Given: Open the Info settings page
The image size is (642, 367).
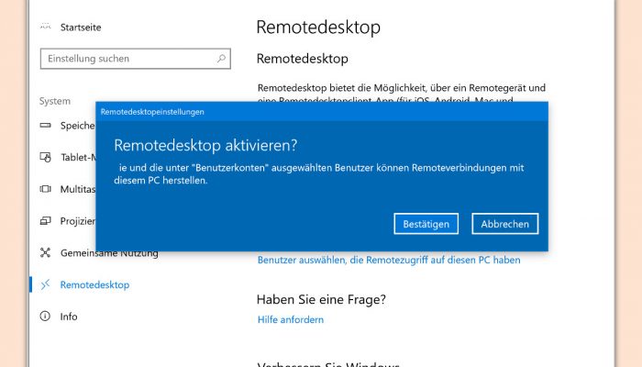Looking at the screenshot, I should (69, 317).
